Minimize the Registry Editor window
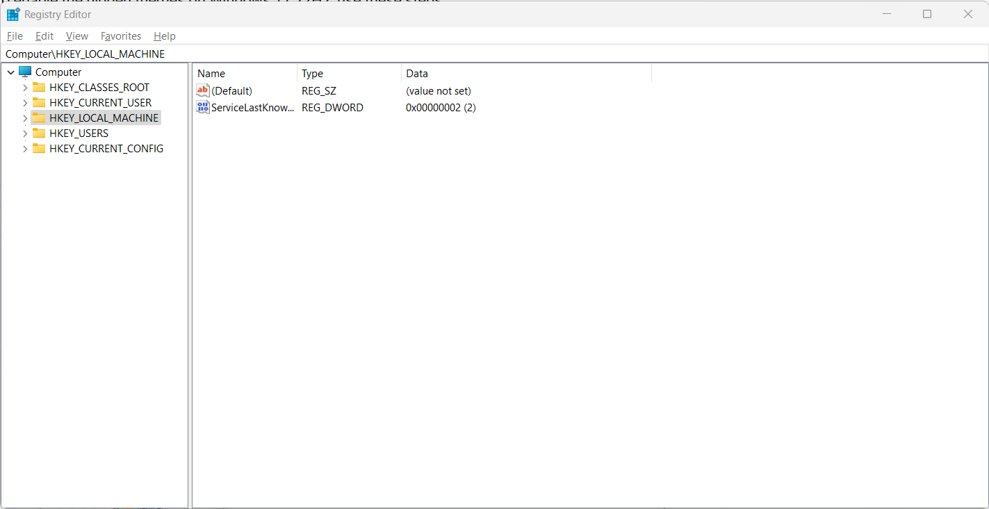Image resolution: width=989 pixels, height=509 pixels. pos(887,14)
